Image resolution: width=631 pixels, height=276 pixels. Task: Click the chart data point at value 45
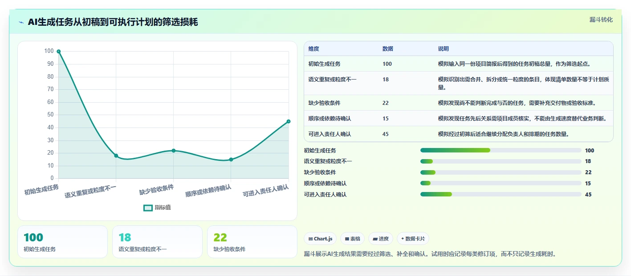point(289,121)
